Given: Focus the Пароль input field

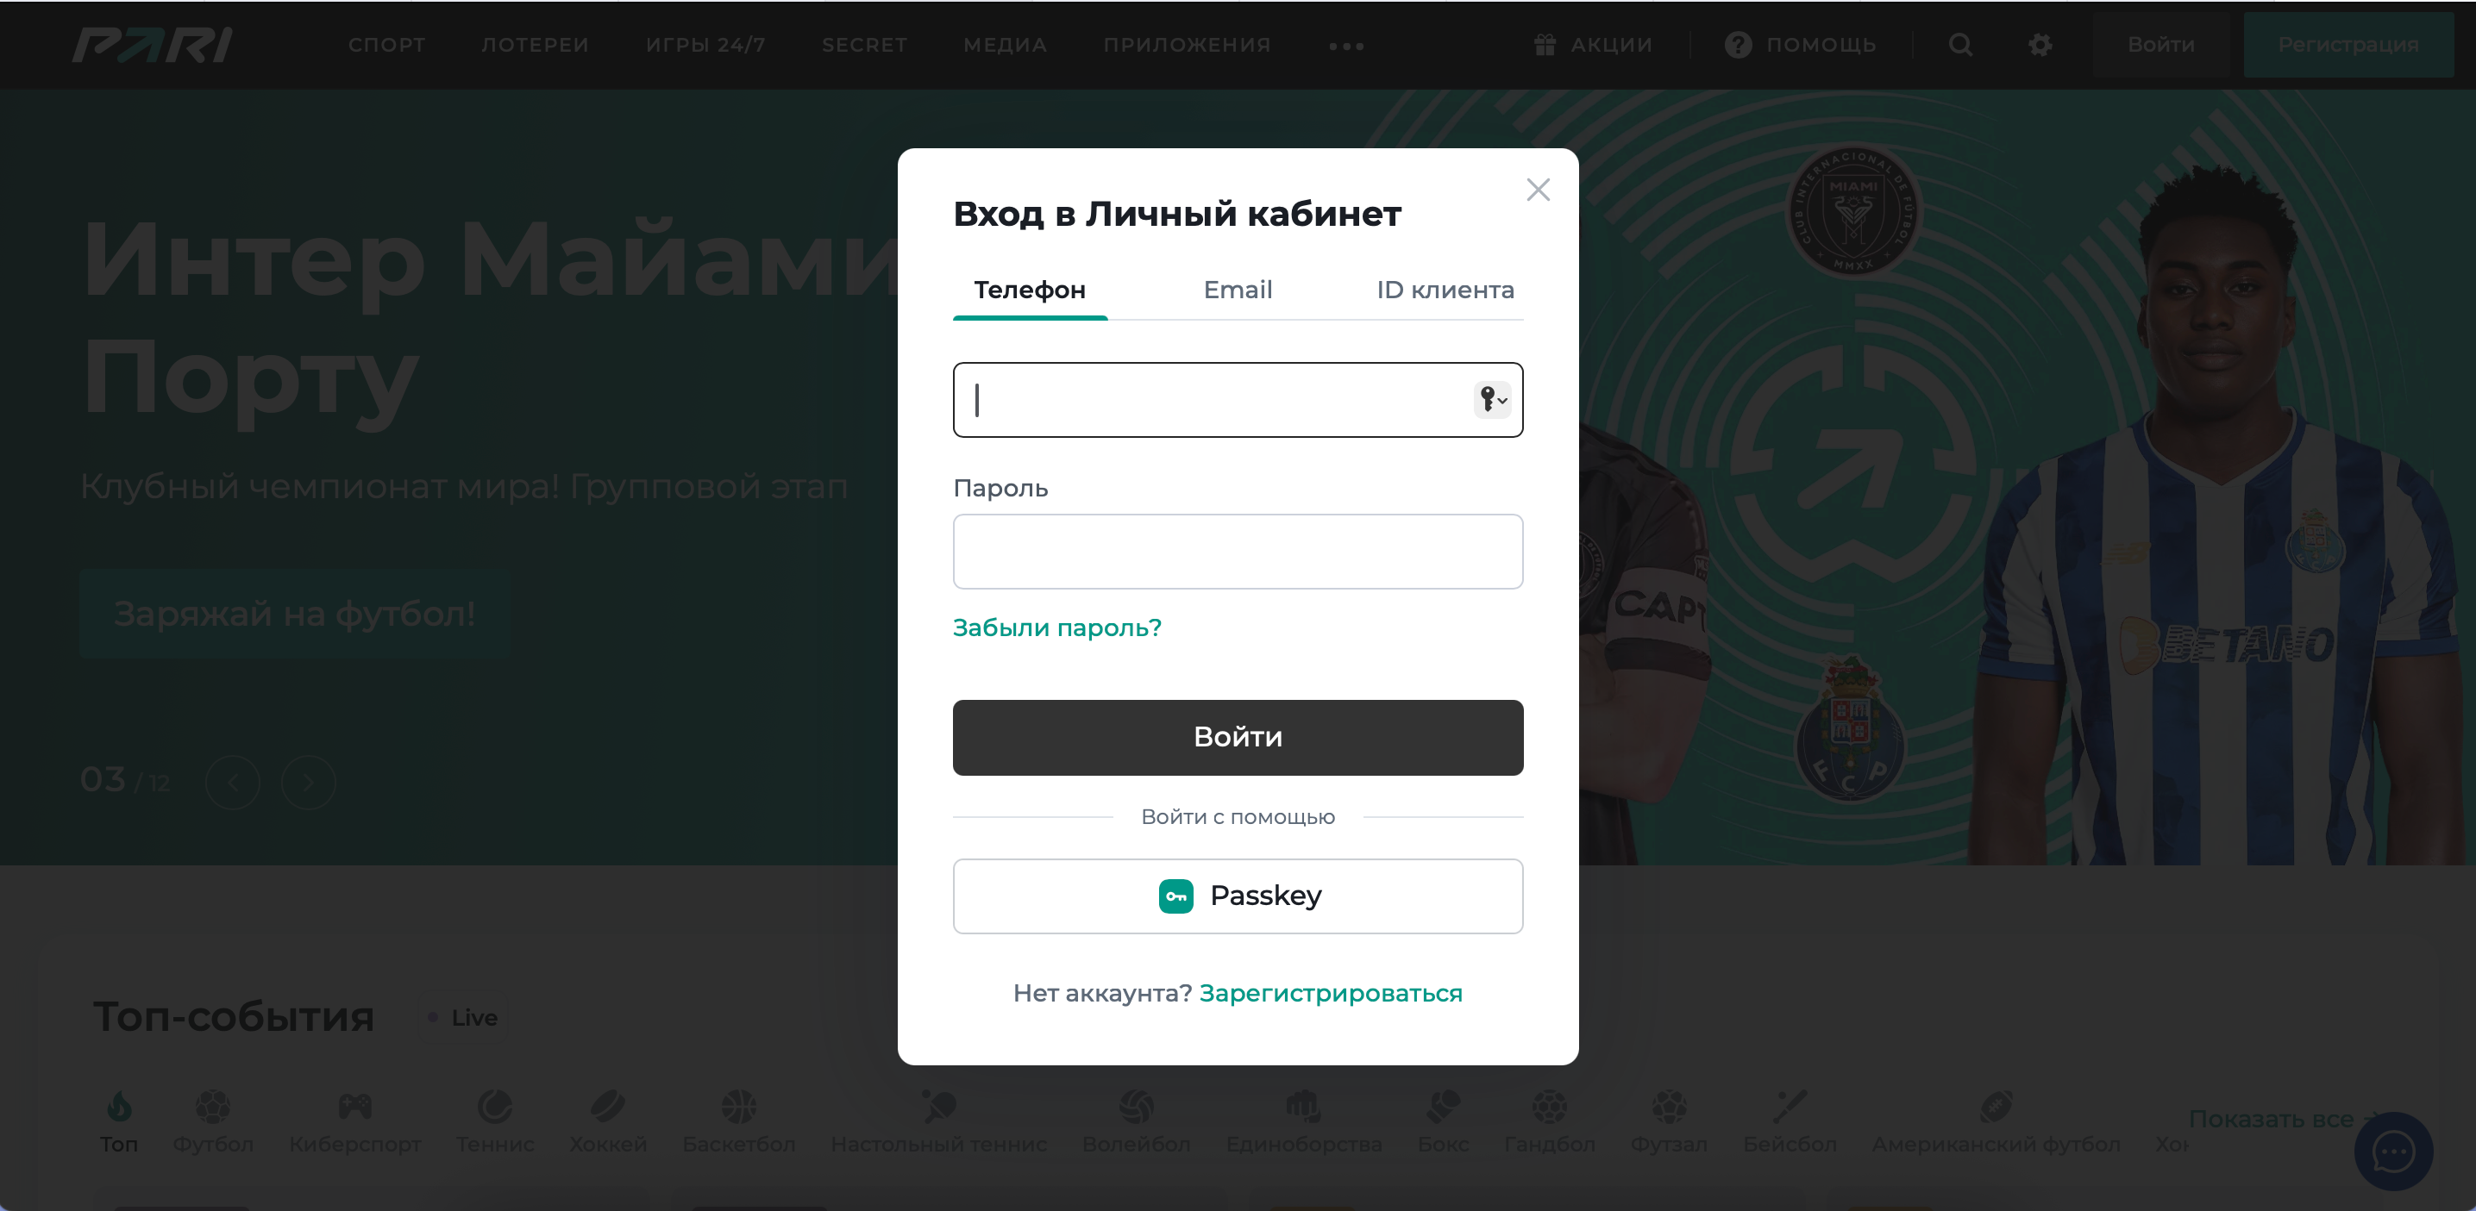Looking at the screenshot, I should pos(1237,552).
